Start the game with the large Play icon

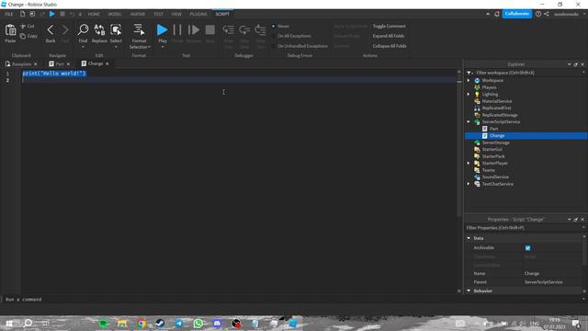click(162, 29)
